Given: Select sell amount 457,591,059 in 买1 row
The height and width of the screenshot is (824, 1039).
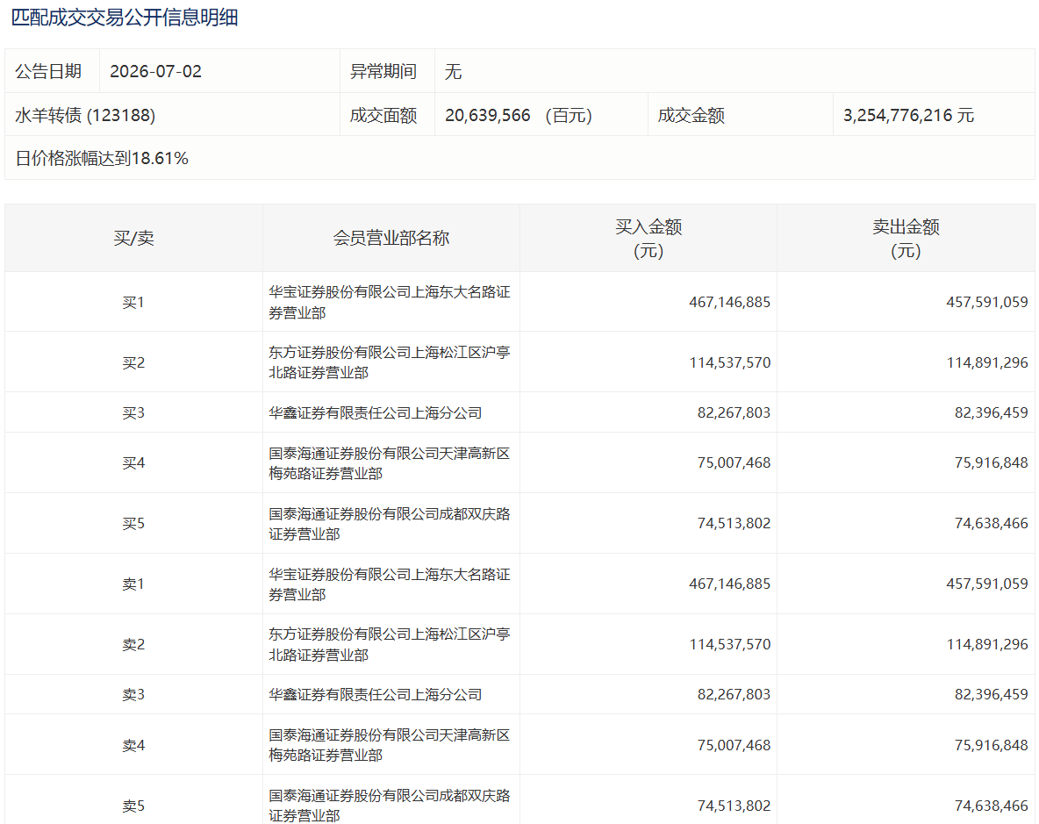Looking at the screenshot, I should point(986,302).
